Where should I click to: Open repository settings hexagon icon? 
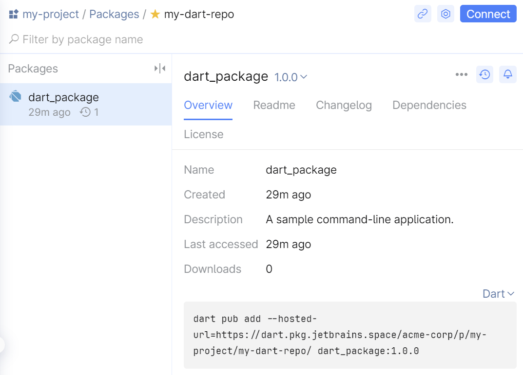click(446, 14)
